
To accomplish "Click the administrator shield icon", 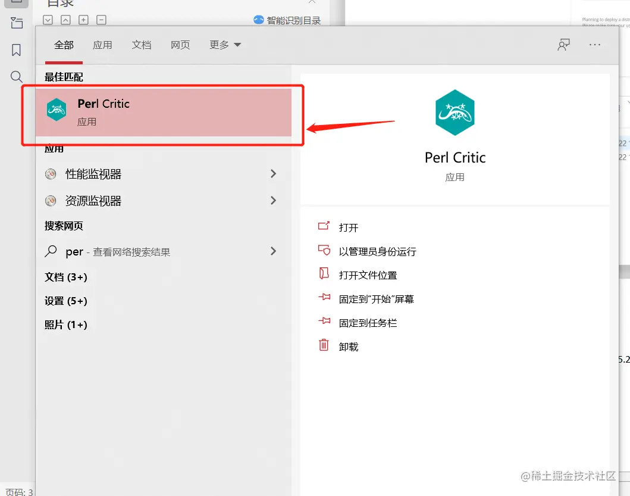I will pyautogui.click(x=324, y=250).
